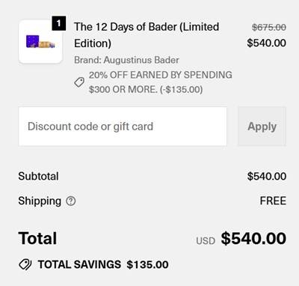Click the TOTAL SAVINGS $135.00 text

pyautogui.click(x=103, y=264)
